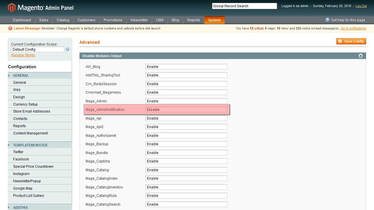Image resolution: width=374 pixels, height=210 pixels.
Task: Open the Mage_Admin output dropdown
Action: pyautogui.click(x=186, y=101)
